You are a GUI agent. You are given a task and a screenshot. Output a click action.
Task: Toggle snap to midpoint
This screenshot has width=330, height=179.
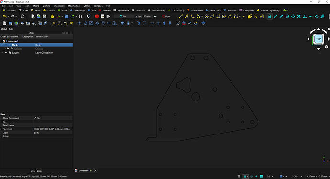click(281, 16)
